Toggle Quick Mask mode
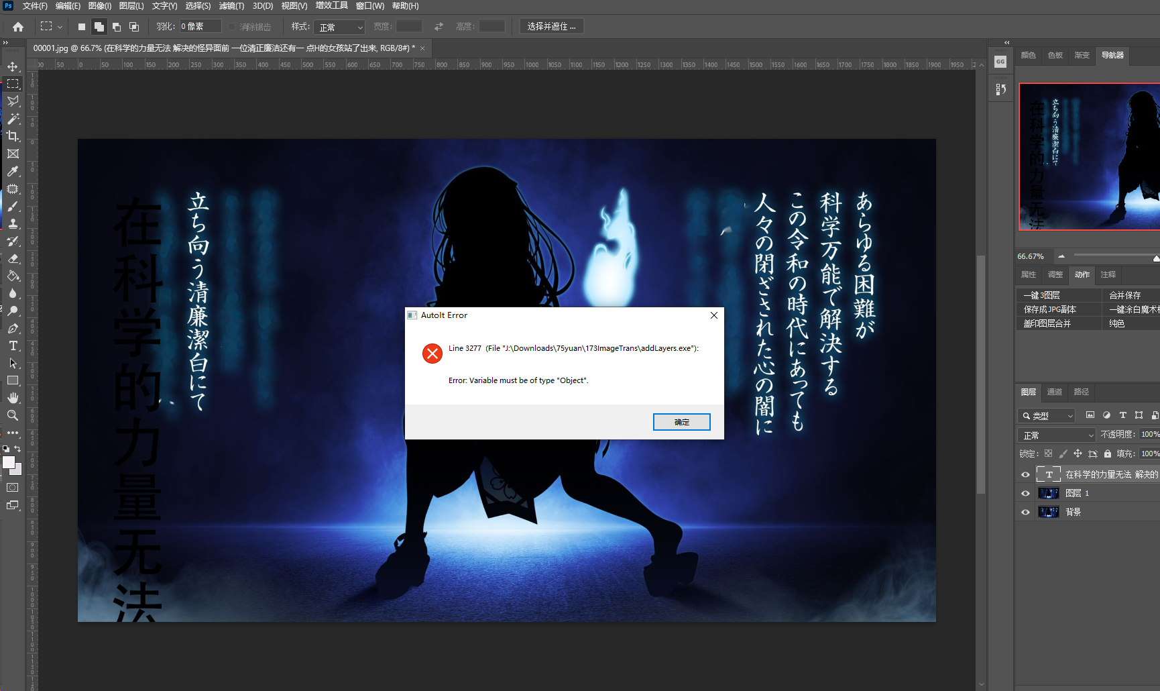 (x=13, y=488)
